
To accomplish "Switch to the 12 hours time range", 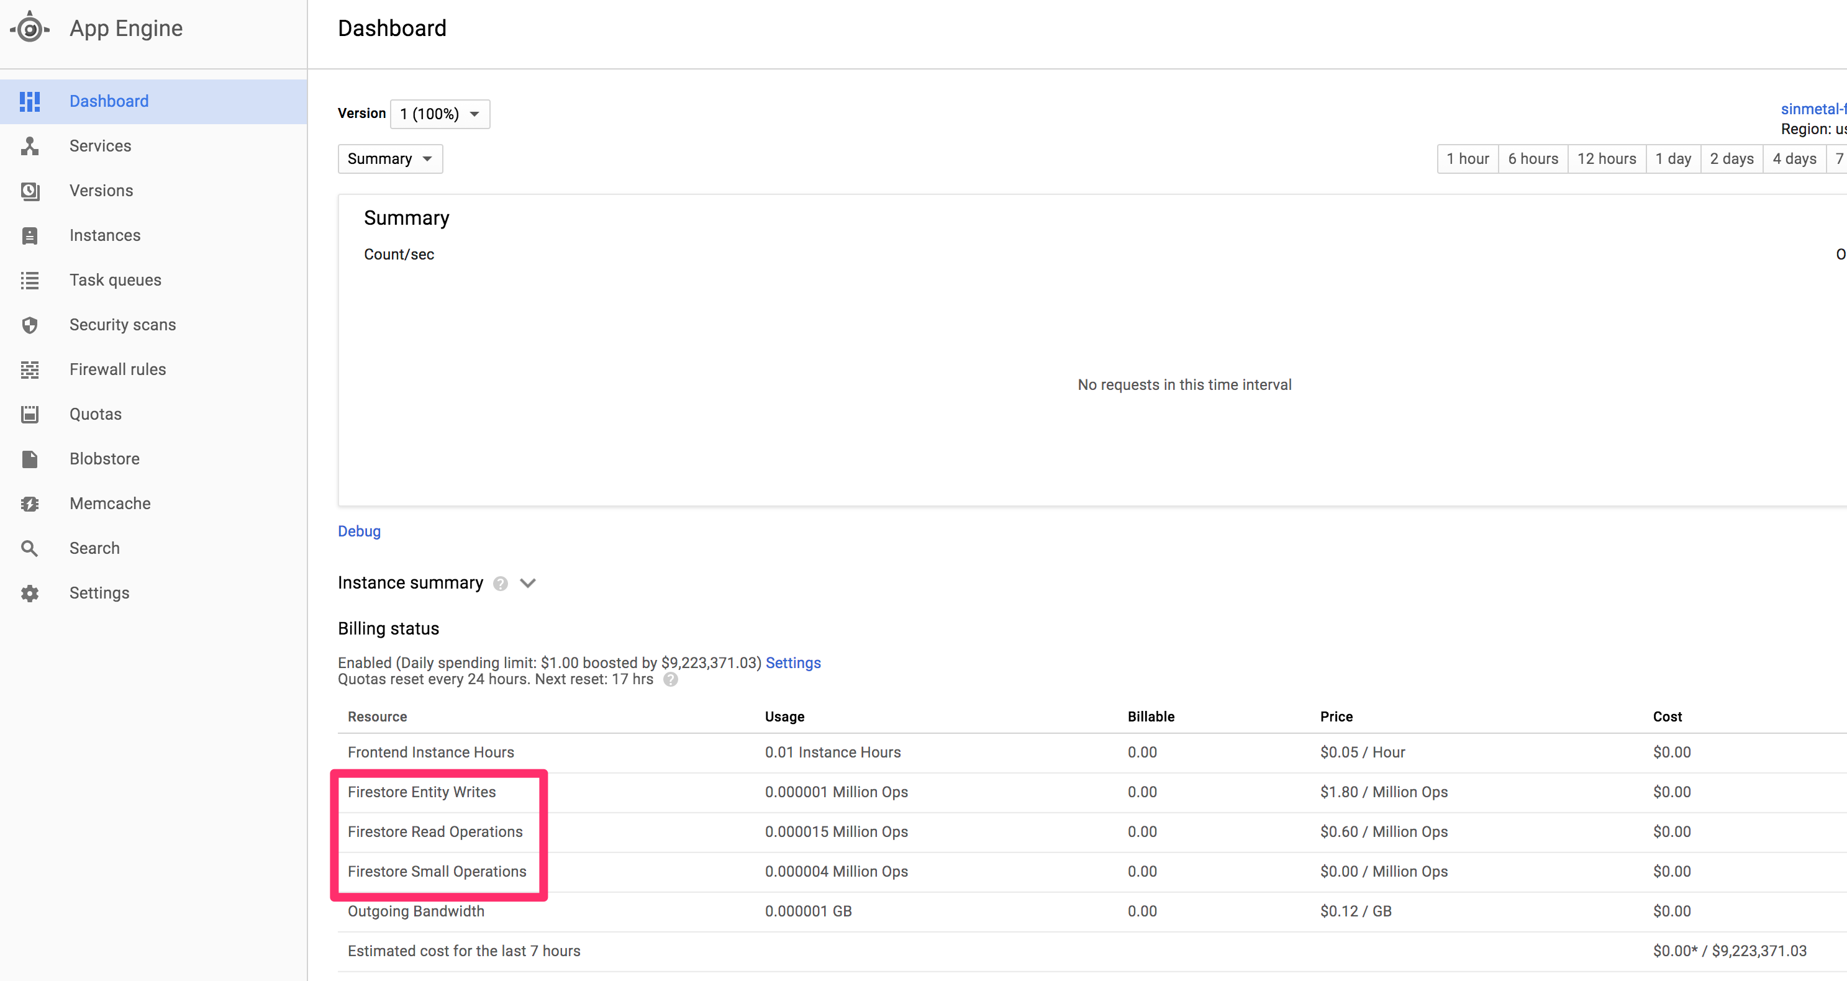I will tap(1606, 158).
